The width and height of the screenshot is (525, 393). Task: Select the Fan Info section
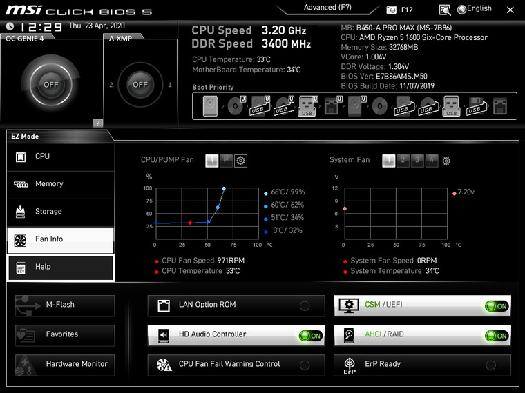(61, 240)
